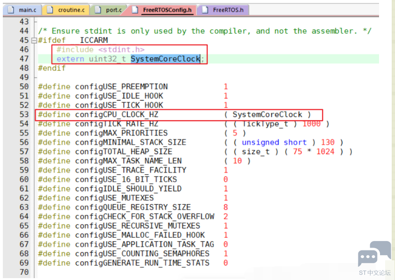Click the configUSE_16_BIT_TICKS macro

tap(126, 179)
